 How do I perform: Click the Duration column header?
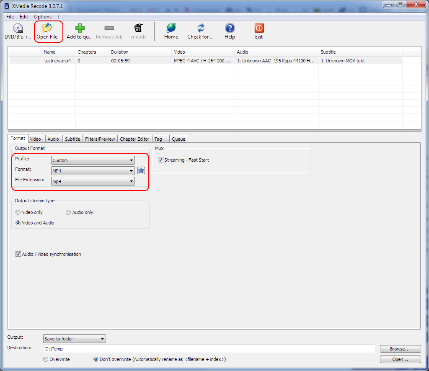pos(140,52)
